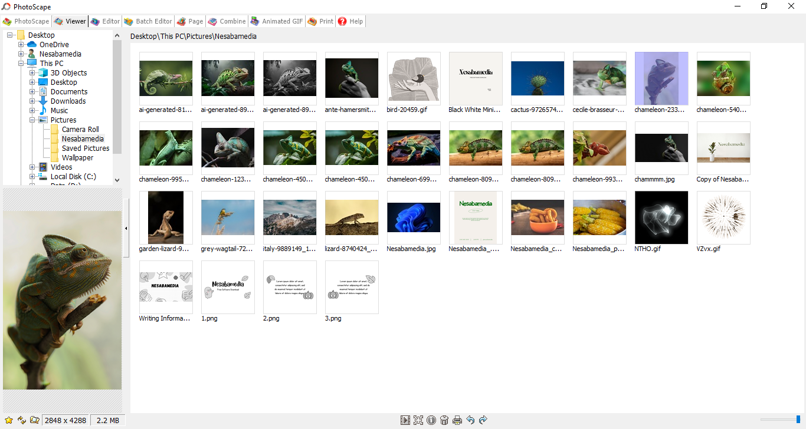
Task: Click the folder tree scroll down arrow
Action: [117, 180]
